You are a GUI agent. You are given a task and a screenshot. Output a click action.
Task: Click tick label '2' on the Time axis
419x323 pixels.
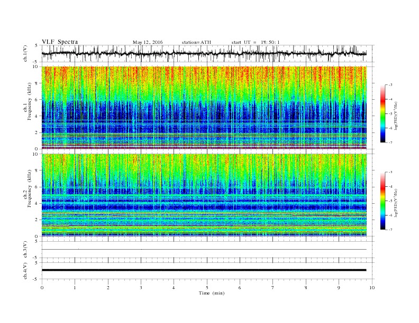[x=108, y=288]
